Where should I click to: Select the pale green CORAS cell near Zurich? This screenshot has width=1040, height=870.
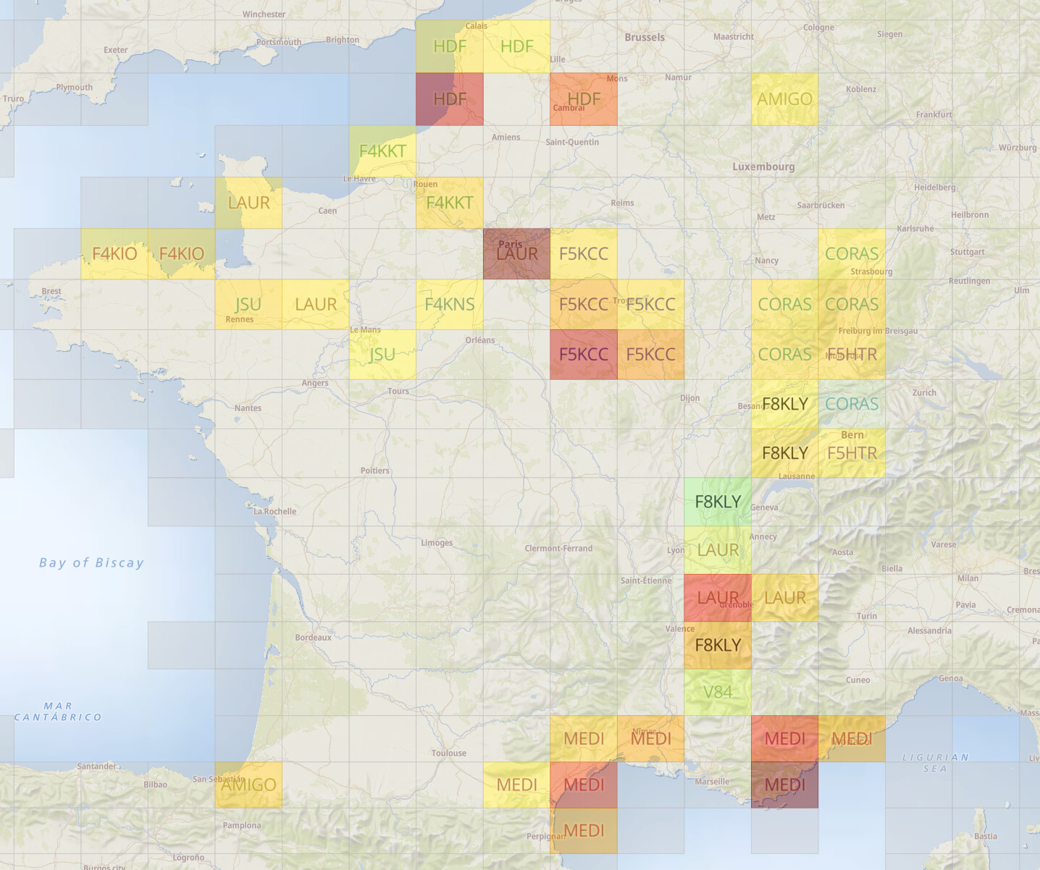coord(852,404)
